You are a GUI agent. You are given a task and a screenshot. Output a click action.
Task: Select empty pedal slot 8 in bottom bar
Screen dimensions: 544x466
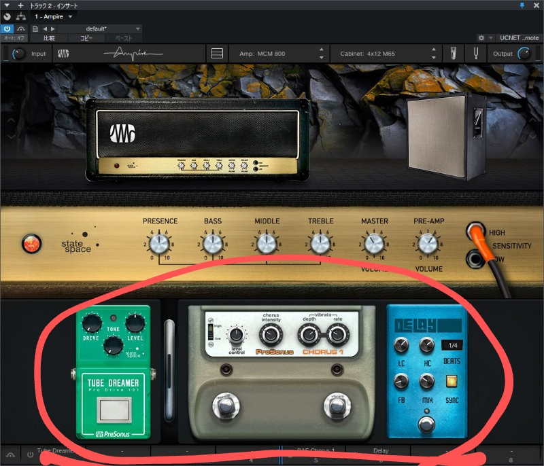pos(508,454)
